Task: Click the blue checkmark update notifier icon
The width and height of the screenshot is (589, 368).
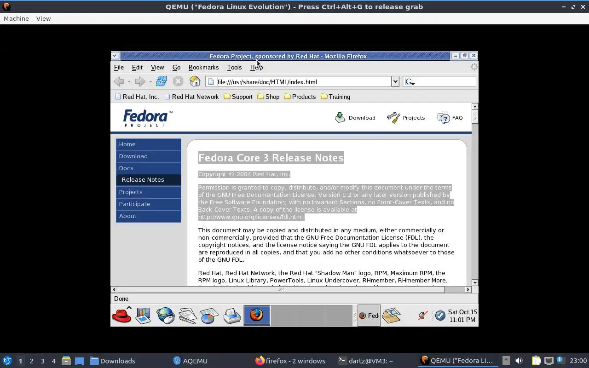Action: pos(440,316)
